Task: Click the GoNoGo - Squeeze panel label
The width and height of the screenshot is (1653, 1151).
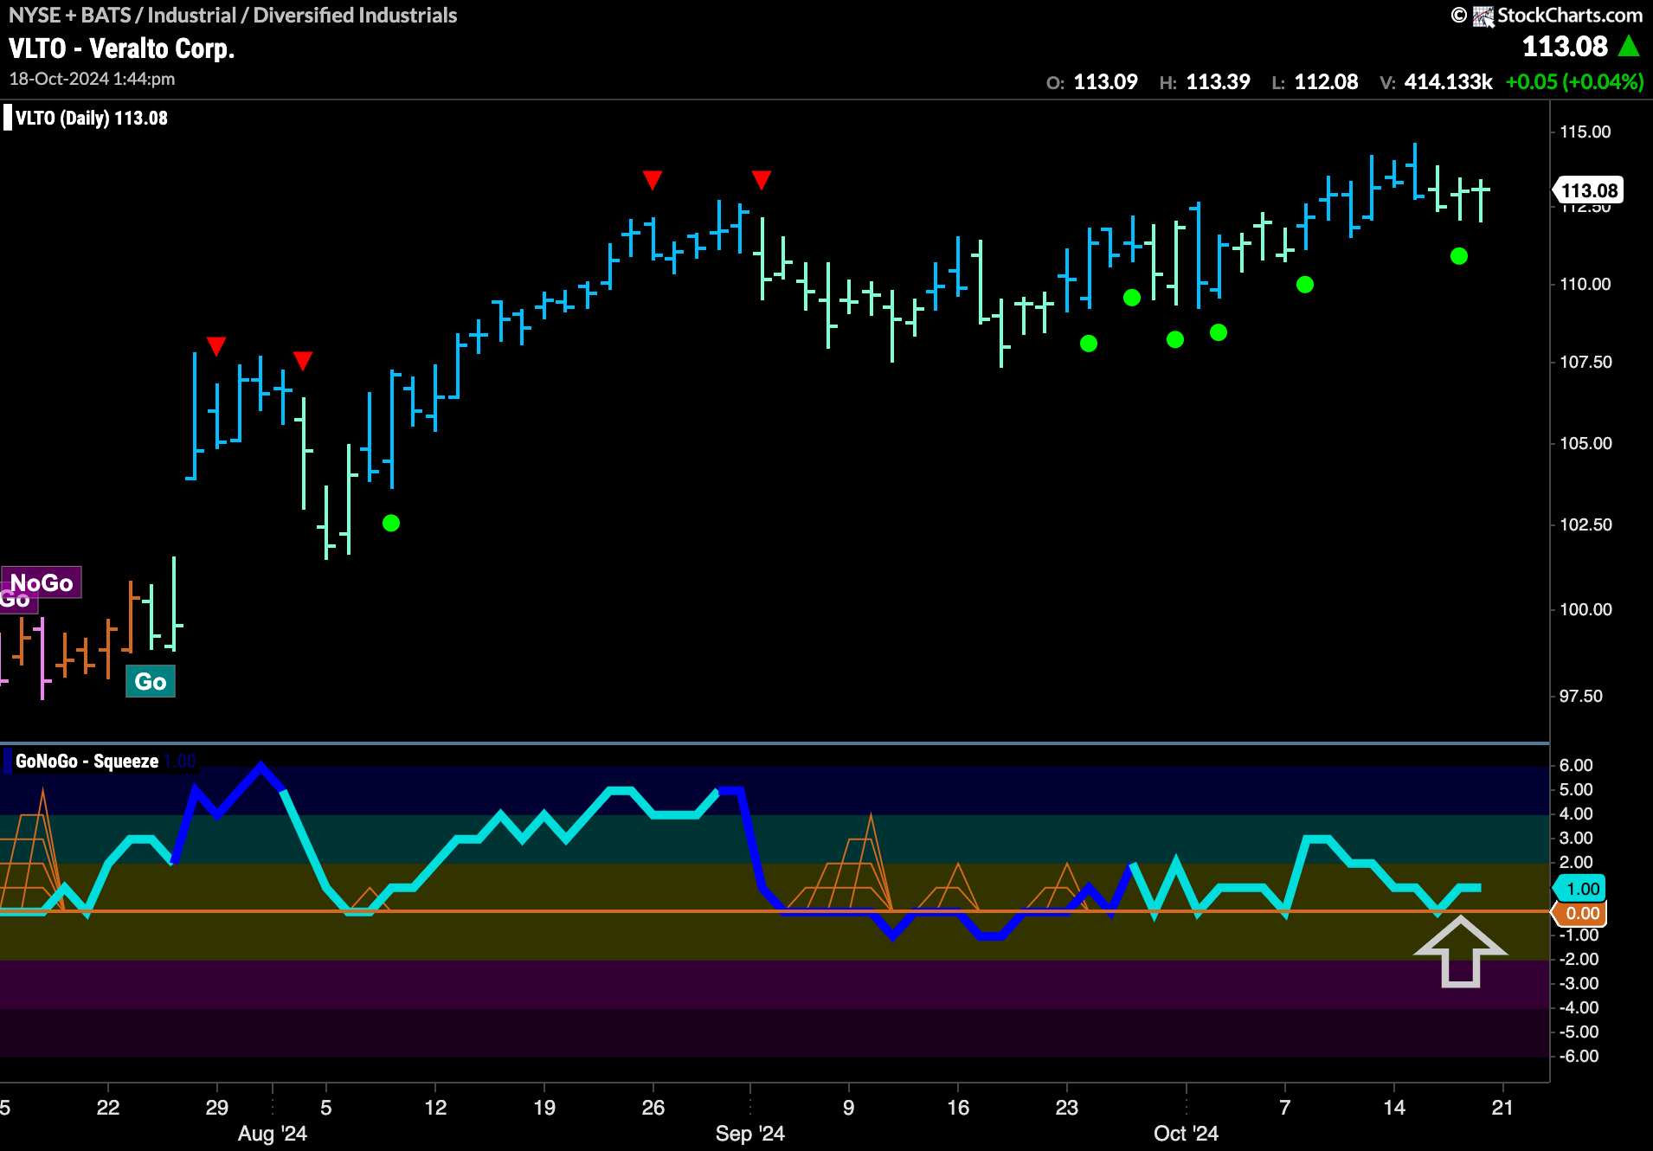Action: point(87,762)
